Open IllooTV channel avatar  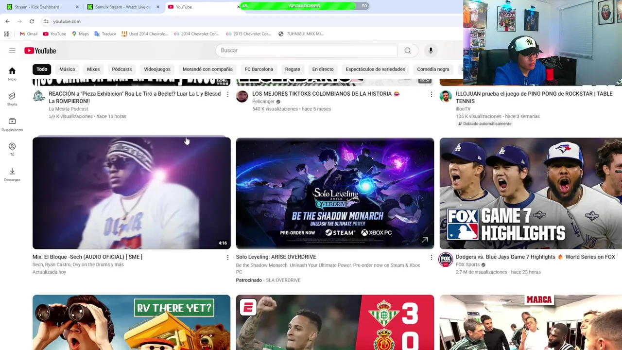pyautogui.click(x=446, y=96)
